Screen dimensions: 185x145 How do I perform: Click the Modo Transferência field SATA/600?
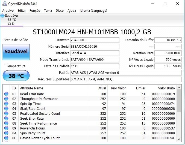[95, 60]
